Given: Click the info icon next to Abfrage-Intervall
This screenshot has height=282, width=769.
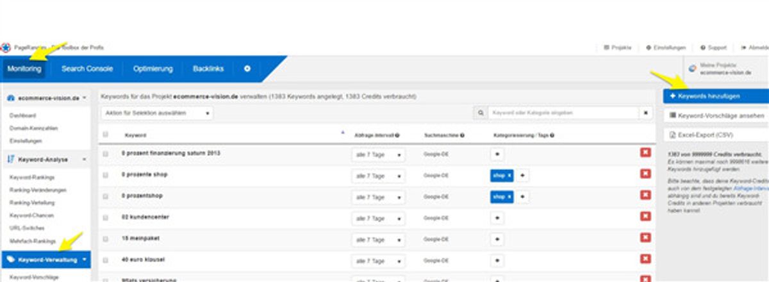Looking at the screenshot, I should pyautogui.click(x=397, y=136).
